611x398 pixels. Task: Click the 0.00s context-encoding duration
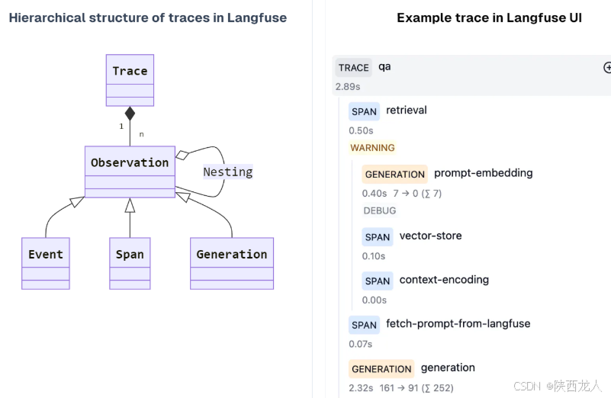click(x=374, y=300)
